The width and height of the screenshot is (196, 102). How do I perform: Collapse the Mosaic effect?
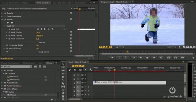point(2,20)
